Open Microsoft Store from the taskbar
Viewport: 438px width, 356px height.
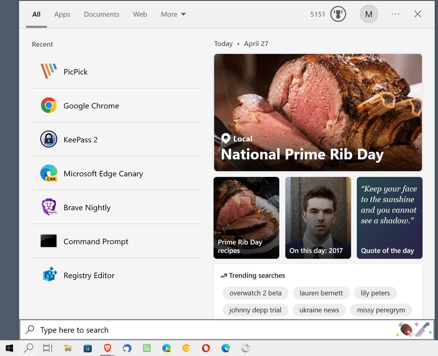[x=88, y=348]
